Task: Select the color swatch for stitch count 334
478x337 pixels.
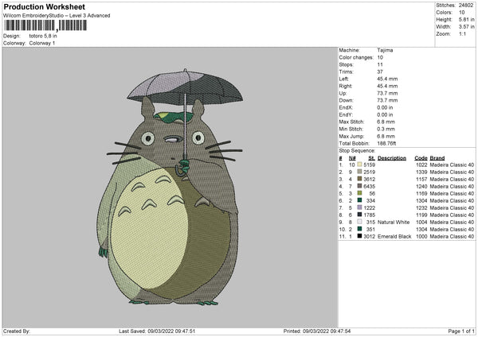Action: coord(360,200)
